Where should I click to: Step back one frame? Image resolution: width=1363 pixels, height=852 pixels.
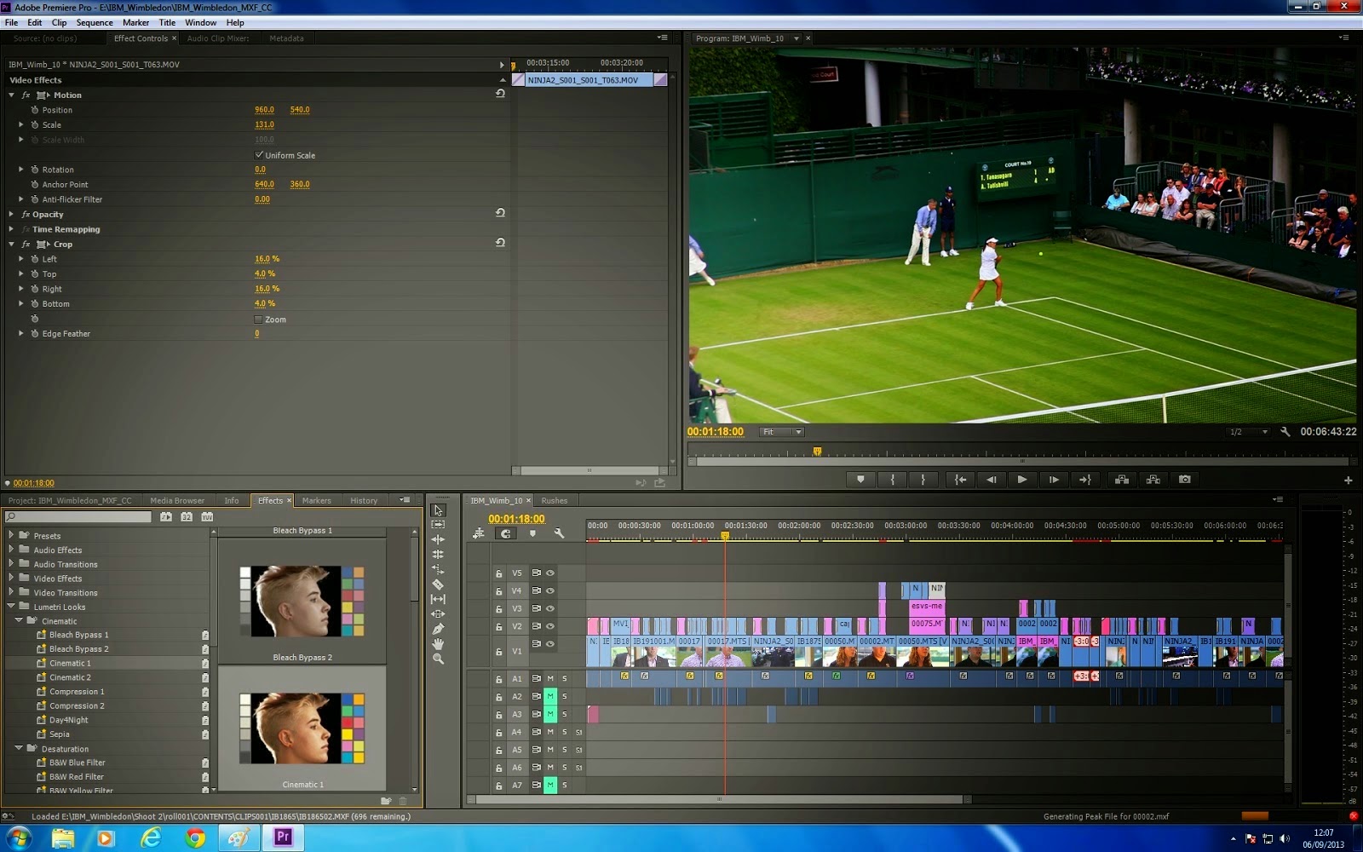991,480
